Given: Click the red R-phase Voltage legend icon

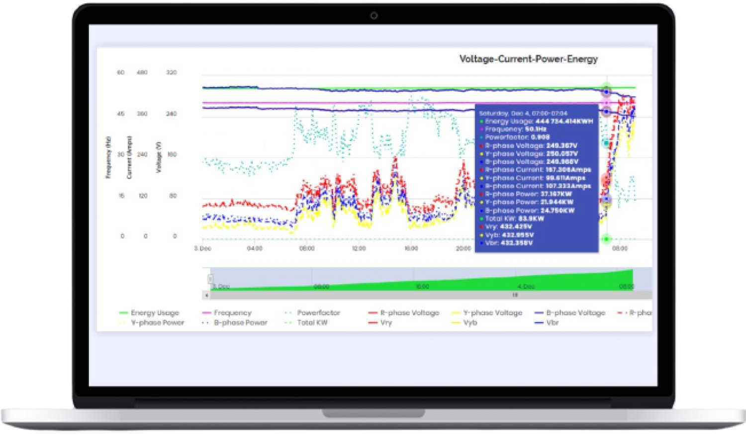Looking at the screenshot, I should click(x=372, y=313).
